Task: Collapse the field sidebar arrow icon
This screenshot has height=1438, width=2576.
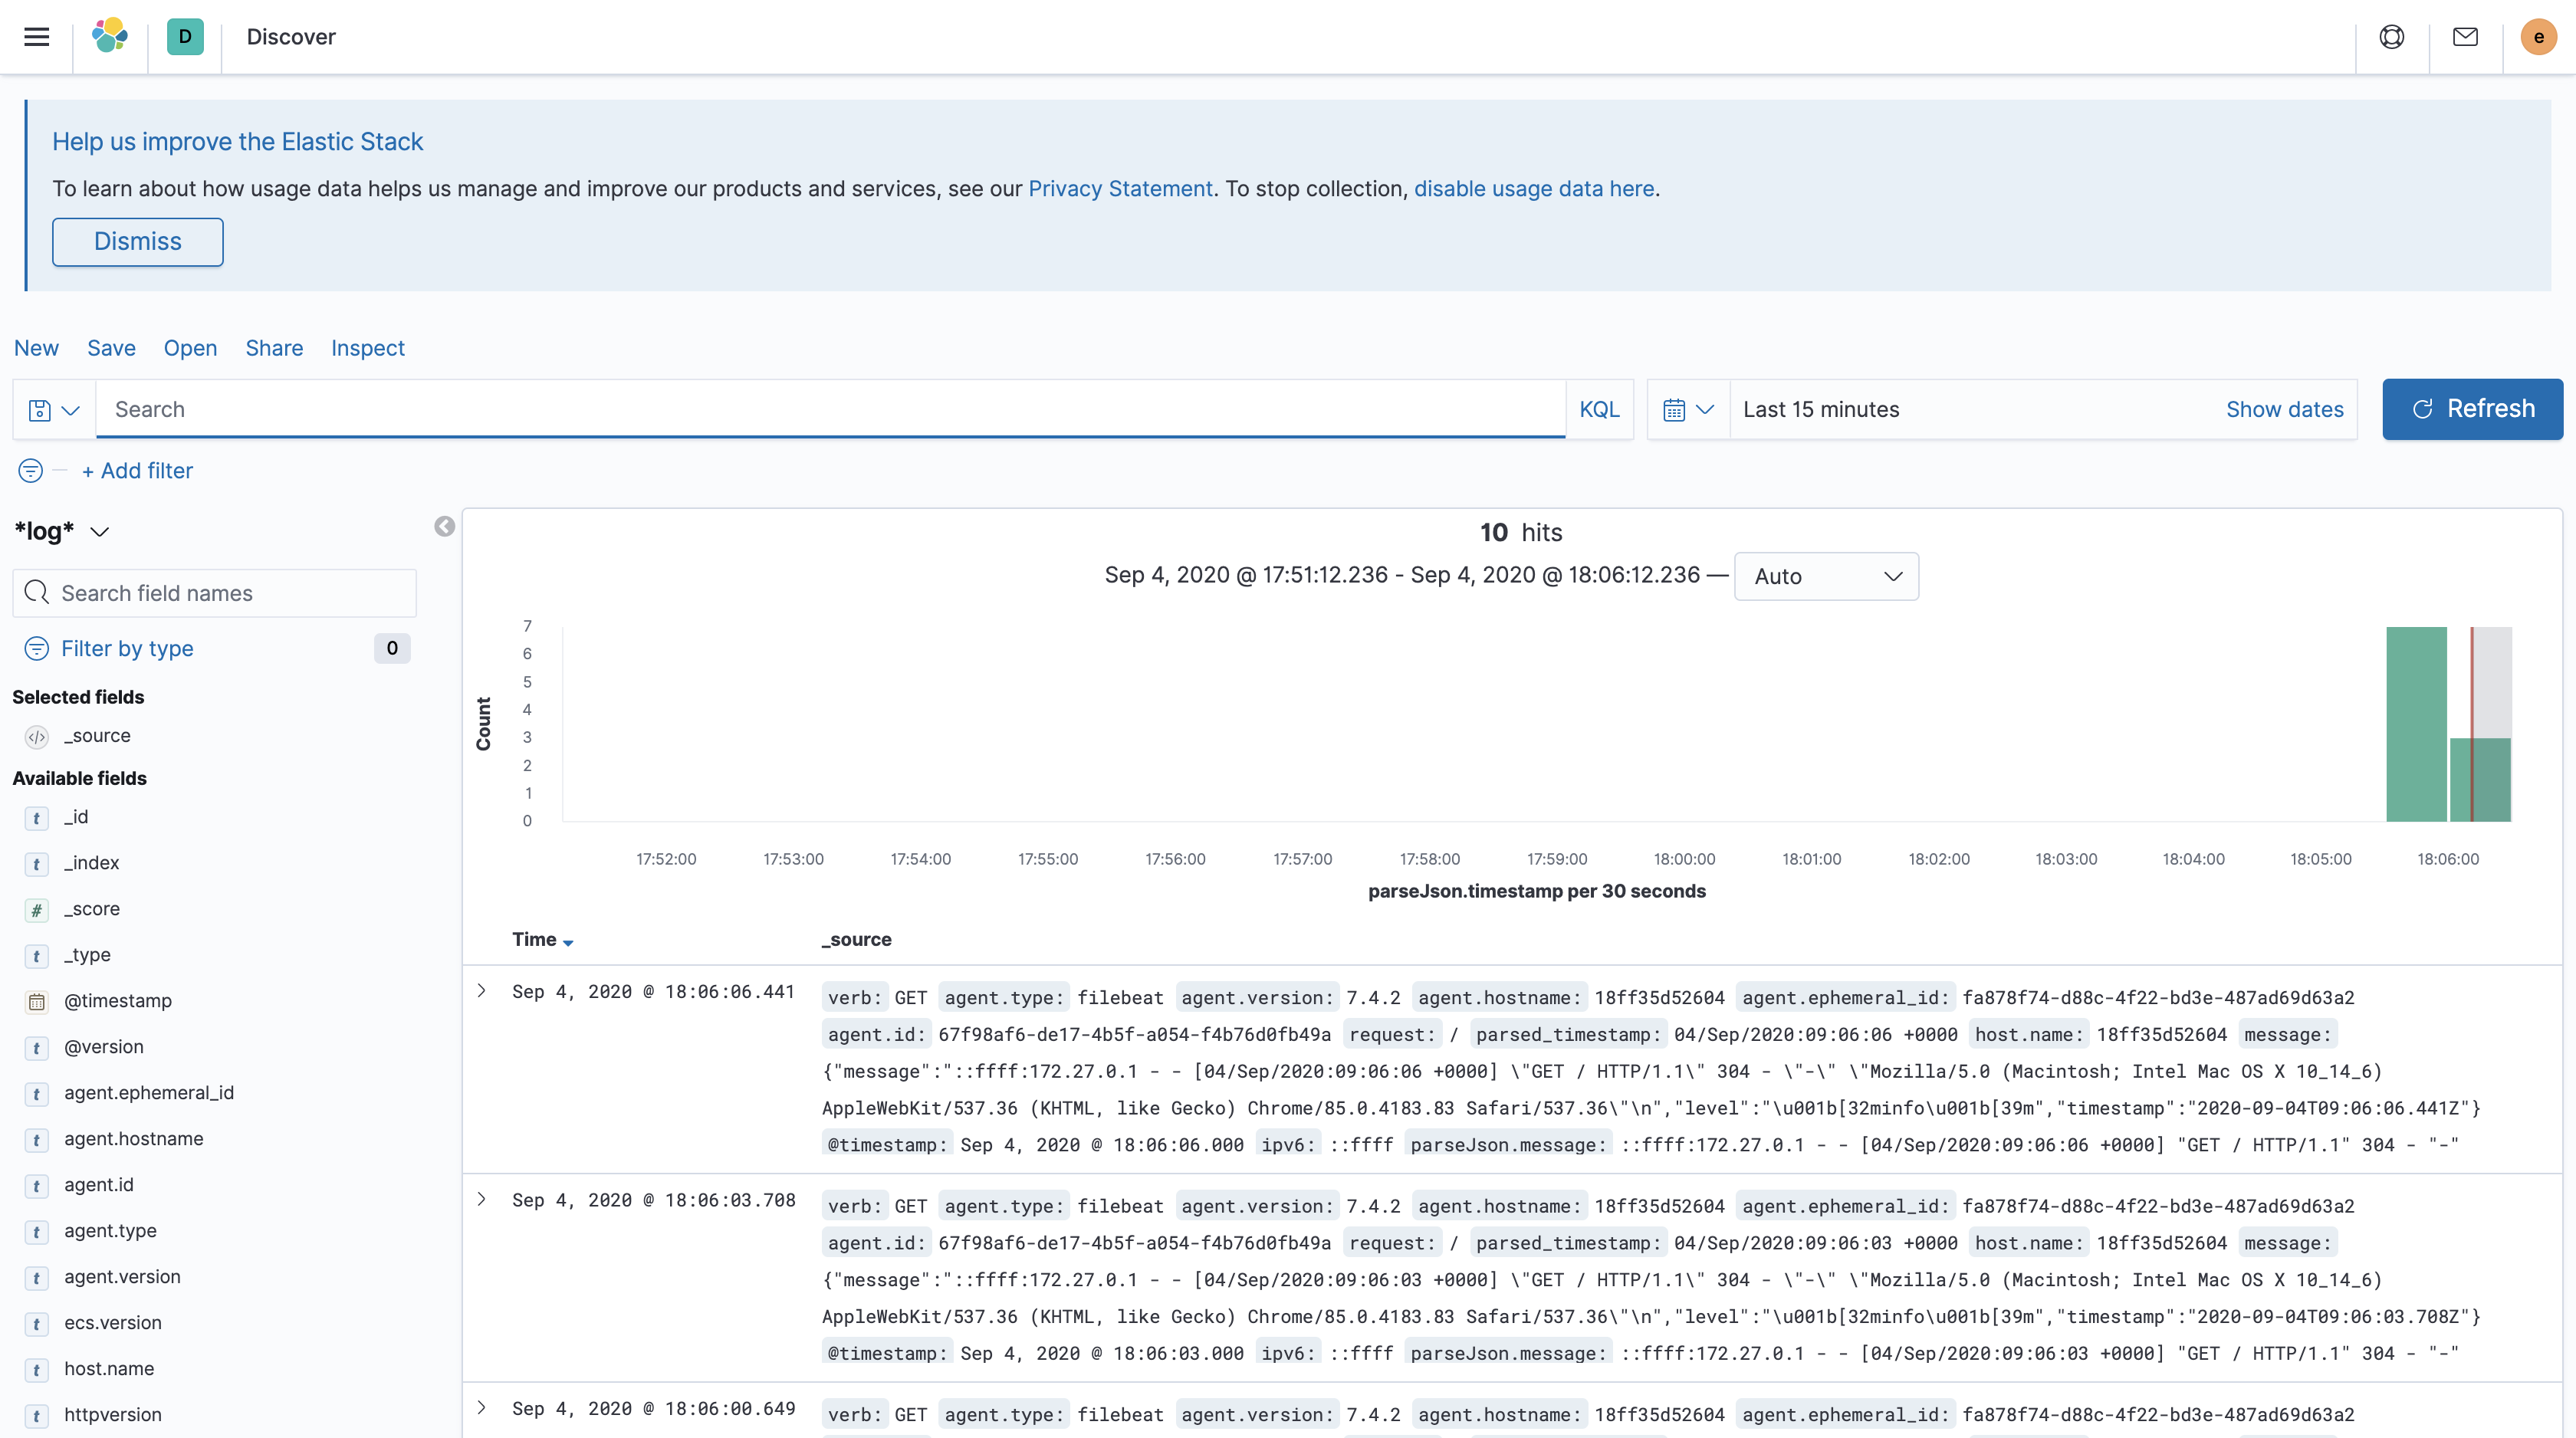Action: click(x=445, y=527)
